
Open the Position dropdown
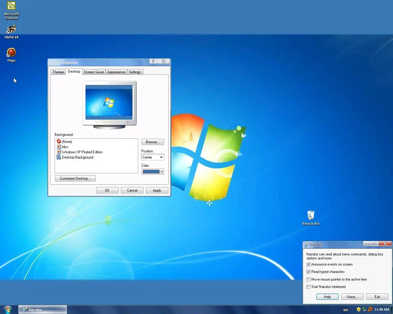pos(153,157)
